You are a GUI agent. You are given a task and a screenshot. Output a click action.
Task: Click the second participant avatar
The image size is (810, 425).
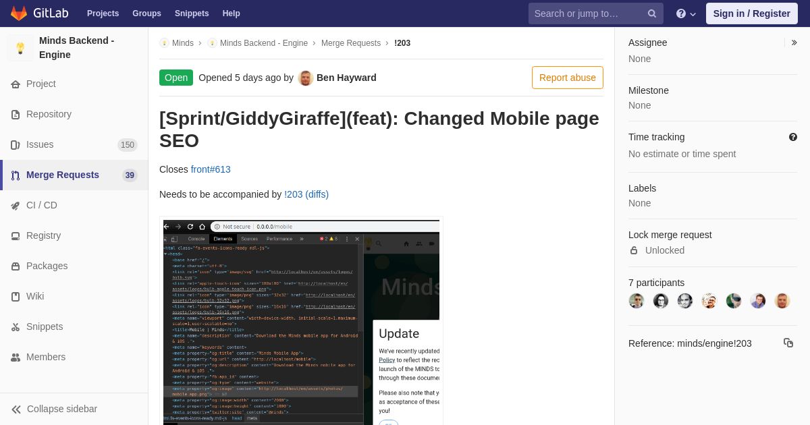(x=661, y=301)
